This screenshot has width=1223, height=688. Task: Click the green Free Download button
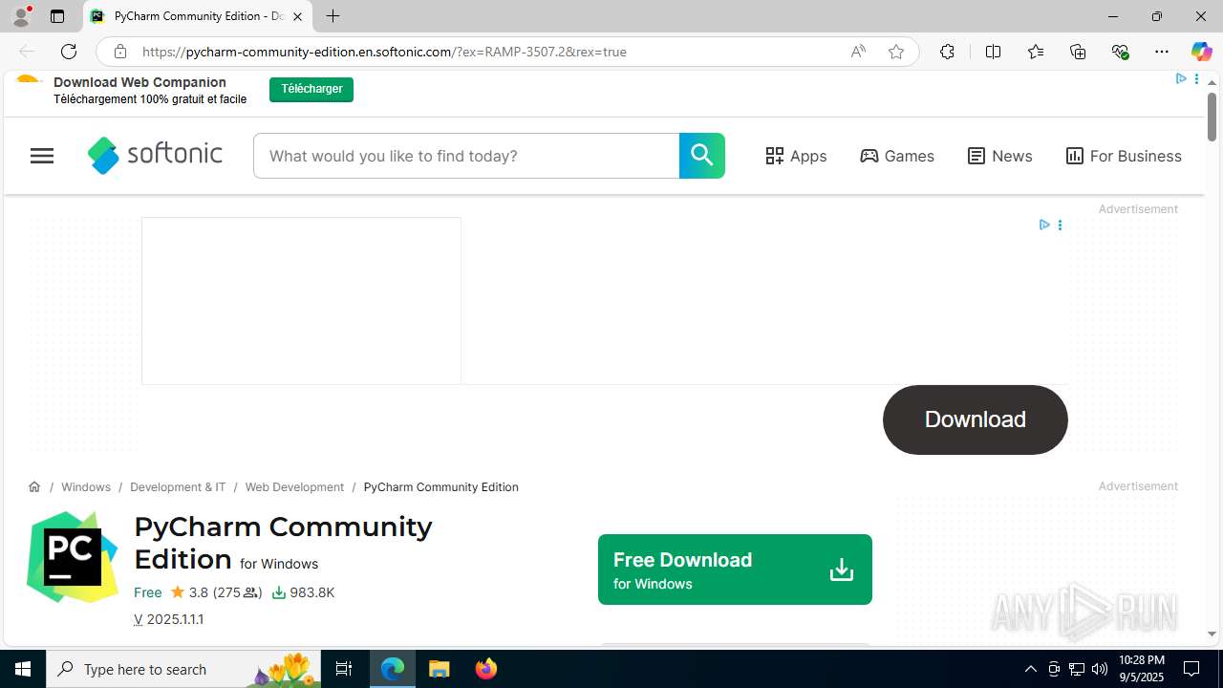[x=735, y=570]
